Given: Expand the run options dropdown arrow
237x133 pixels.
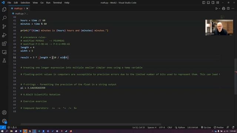Looking at the screenshot, I should pos(220,8).
